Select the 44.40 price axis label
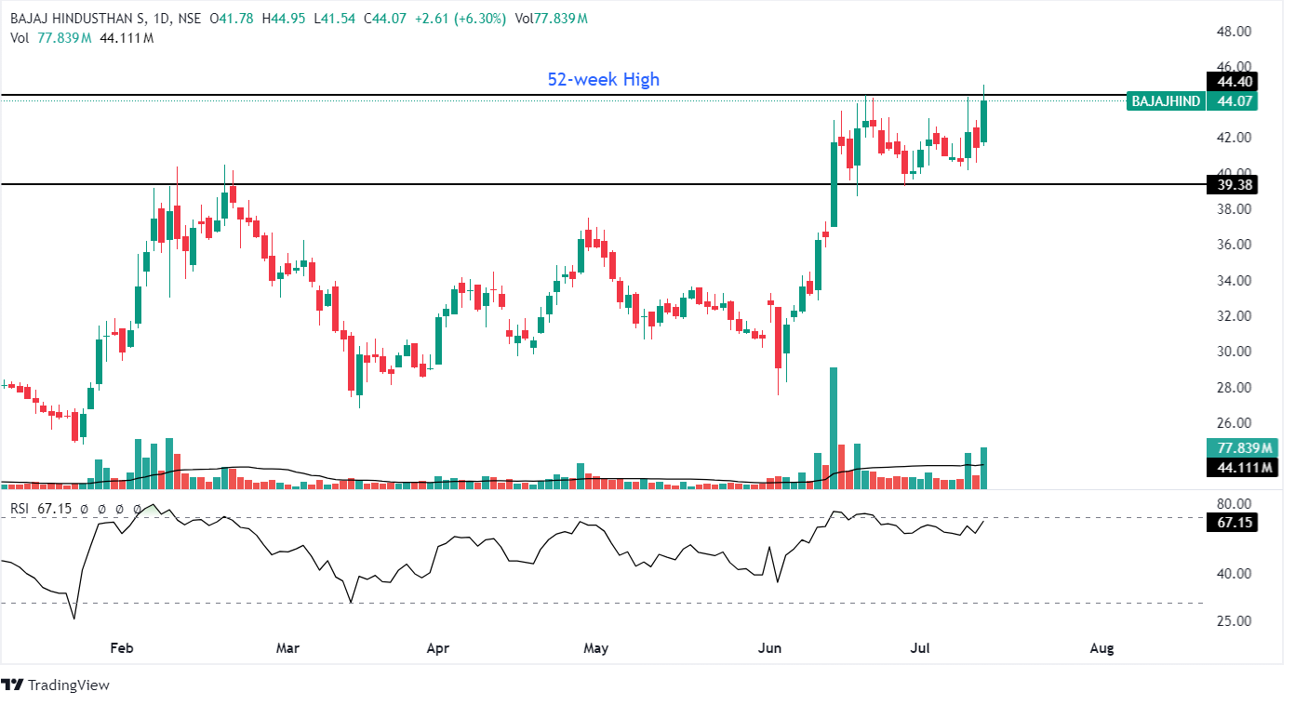 click(1231, 81)
